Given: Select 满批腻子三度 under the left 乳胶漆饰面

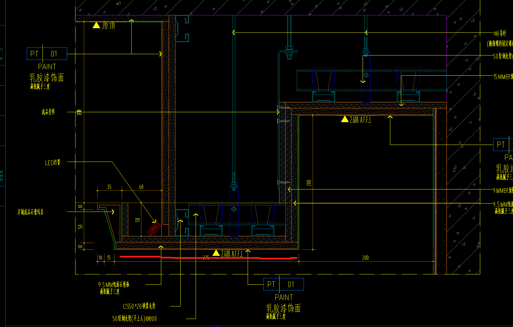Looking at the screenshot, I should [40, 86].
